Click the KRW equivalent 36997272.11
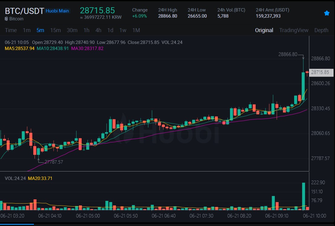 pyautogui.click(x=101, y=17)
